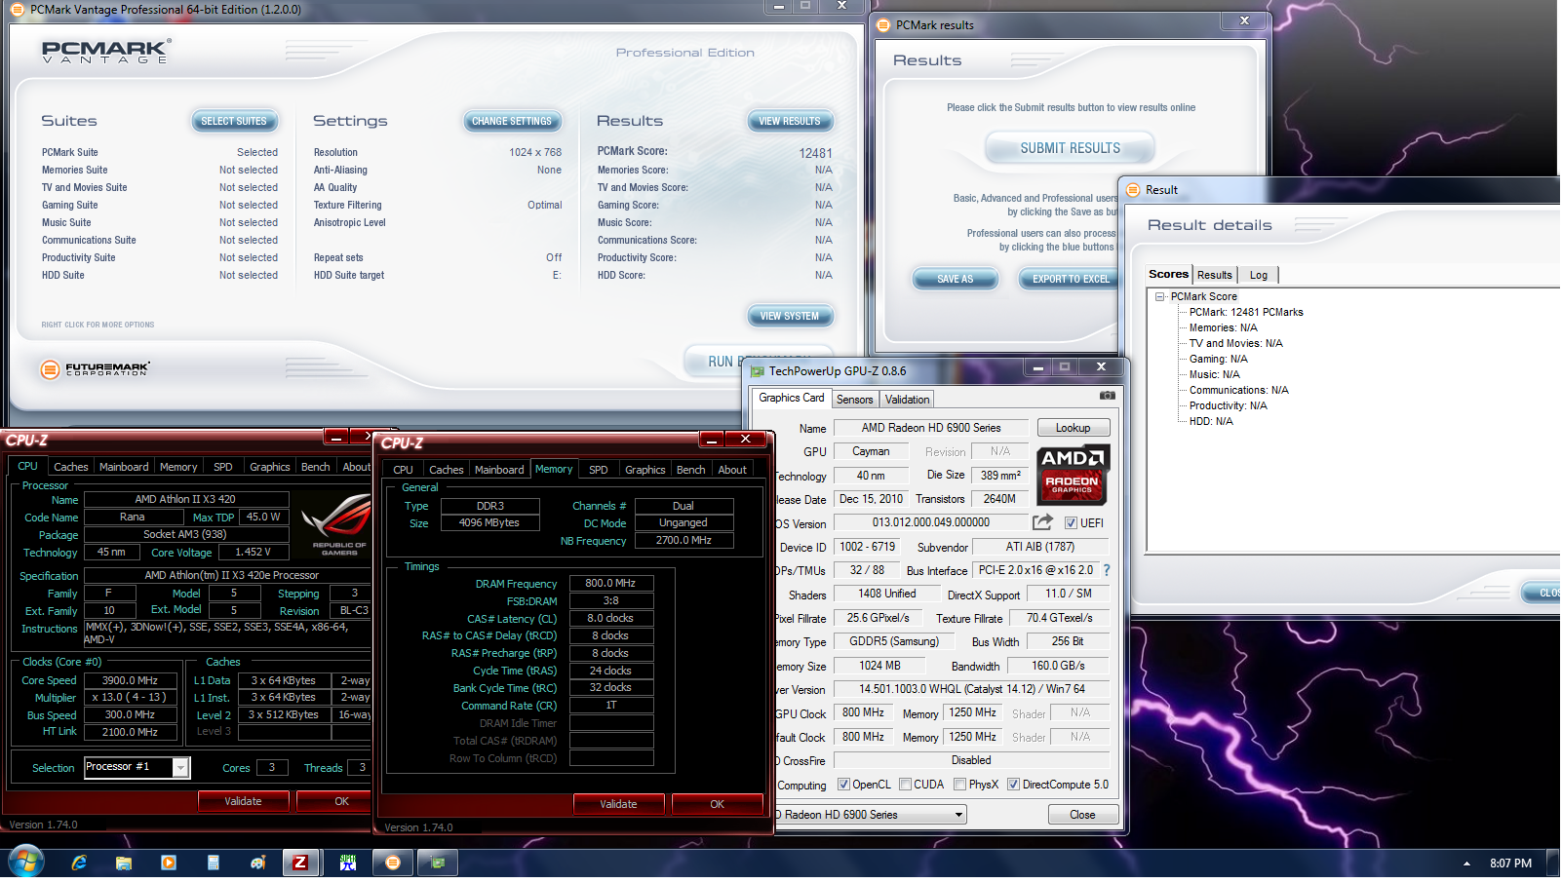This screenshot has width=1562, height=883.
Task: Open Graphics tab in left CPU-Z window
Action: pyautogui.click(x=270, y=467)
